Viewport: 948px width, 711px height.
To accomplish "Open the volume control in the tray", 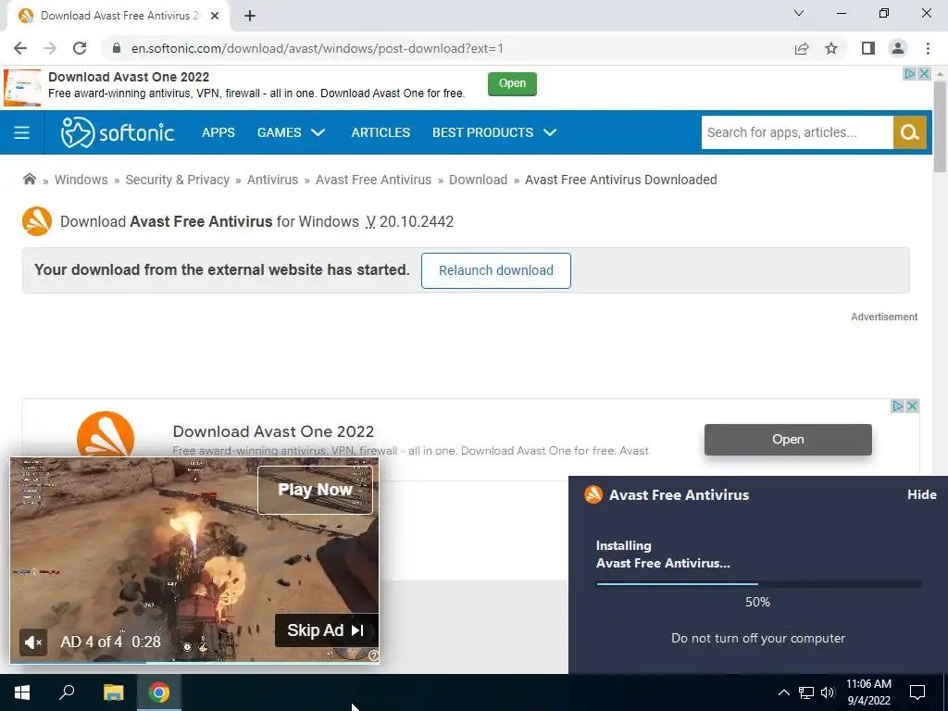I will click(828, 692).
